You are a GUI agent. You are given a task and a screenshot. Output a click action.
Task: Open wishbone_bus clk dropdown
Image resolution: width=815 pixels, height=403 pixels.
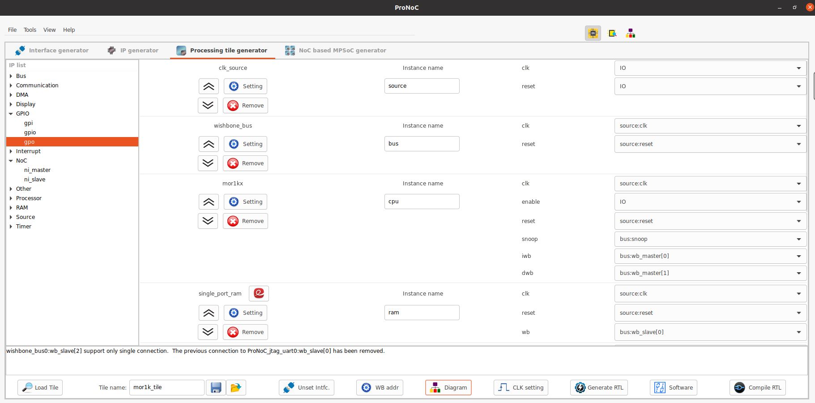(x=710, y=126)
